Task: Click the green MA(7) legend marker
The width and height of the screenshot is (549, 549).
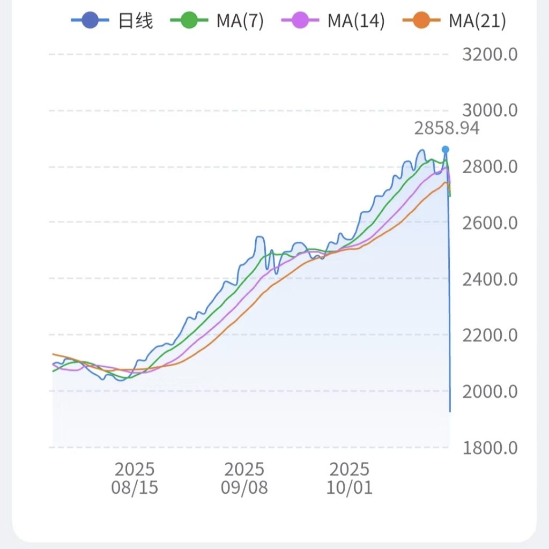Action: click(x=189, y=21)
